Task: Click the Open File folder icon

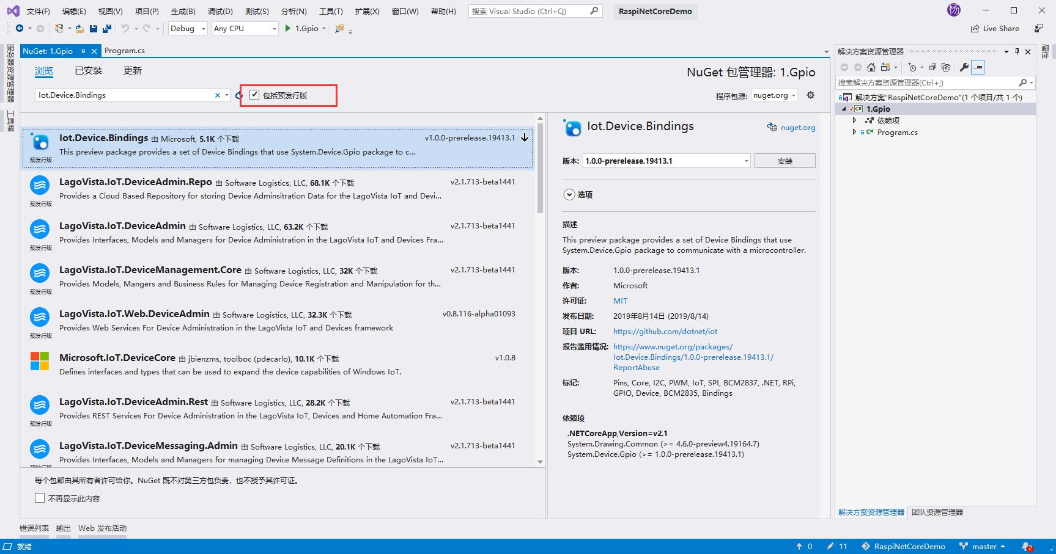Action: (79, 29)
